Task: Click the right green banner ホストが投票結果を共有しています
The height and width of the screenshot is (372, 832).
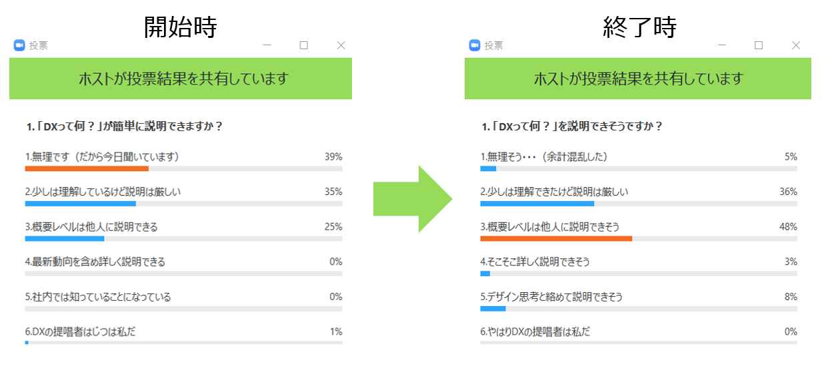Action: point(638,79)
